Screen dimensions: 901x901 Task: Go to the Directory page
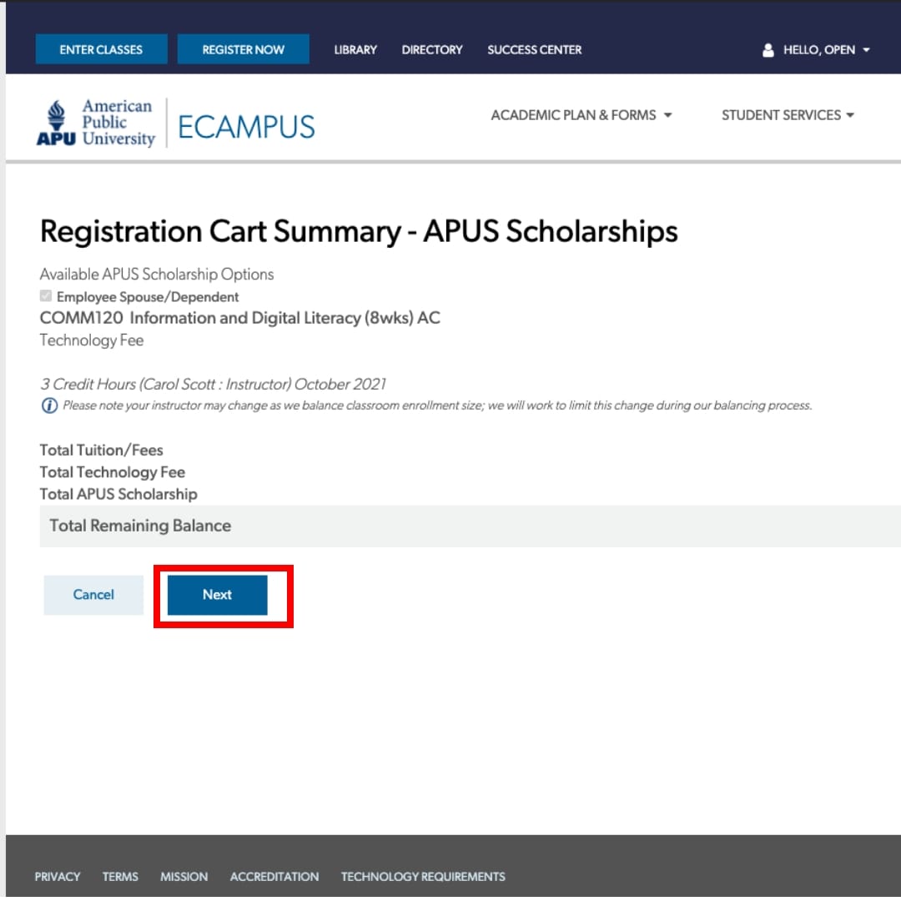(x=432, y=50)
